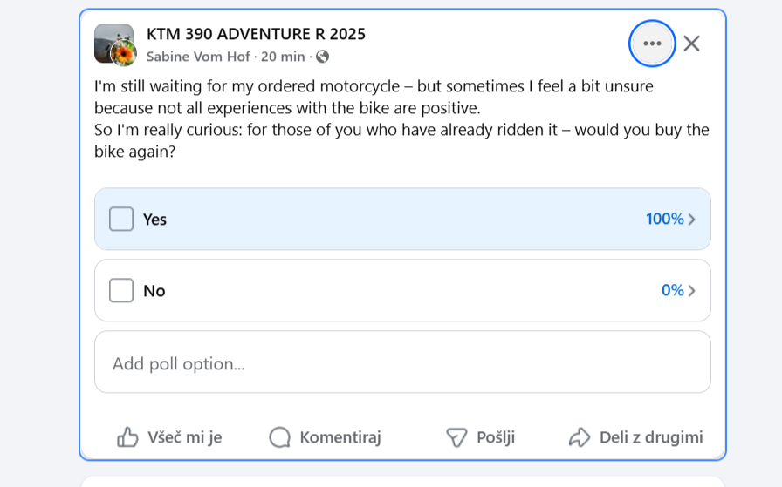Click the comment bubble icon
The height and width of the screenshot is (487, 782).
click(280, 437)
